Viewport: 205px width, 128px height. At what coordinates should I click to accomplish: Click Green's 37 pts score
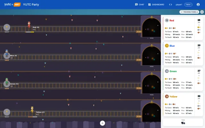click(x=199, y=72)
